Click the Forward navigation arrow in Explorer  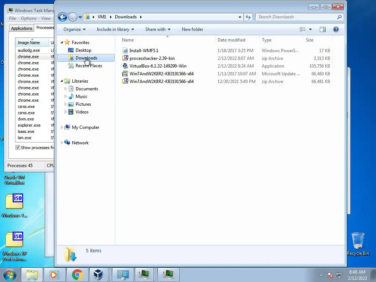(73, 17)
